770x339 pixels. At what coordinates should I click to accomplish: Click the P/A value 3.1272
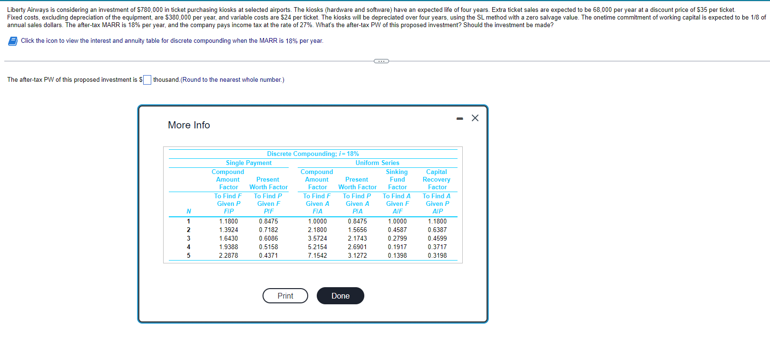pos(357,255)
